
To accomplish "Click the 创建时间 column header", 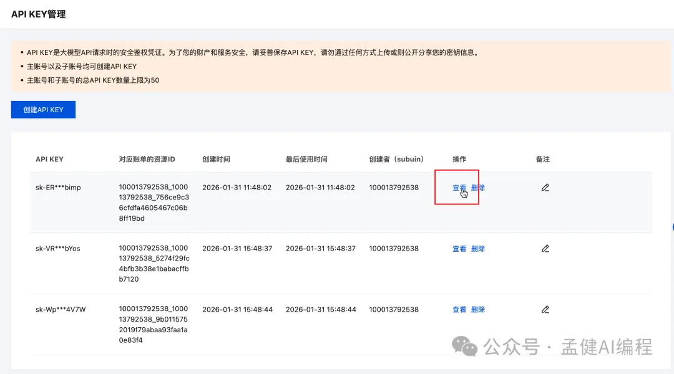I will (x=216, y=160).
